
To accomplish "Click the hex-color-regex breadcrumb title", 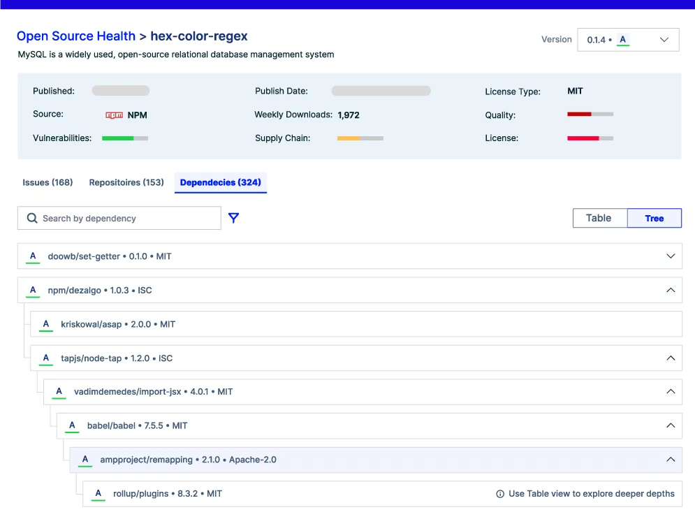I will tap(199, 36).
